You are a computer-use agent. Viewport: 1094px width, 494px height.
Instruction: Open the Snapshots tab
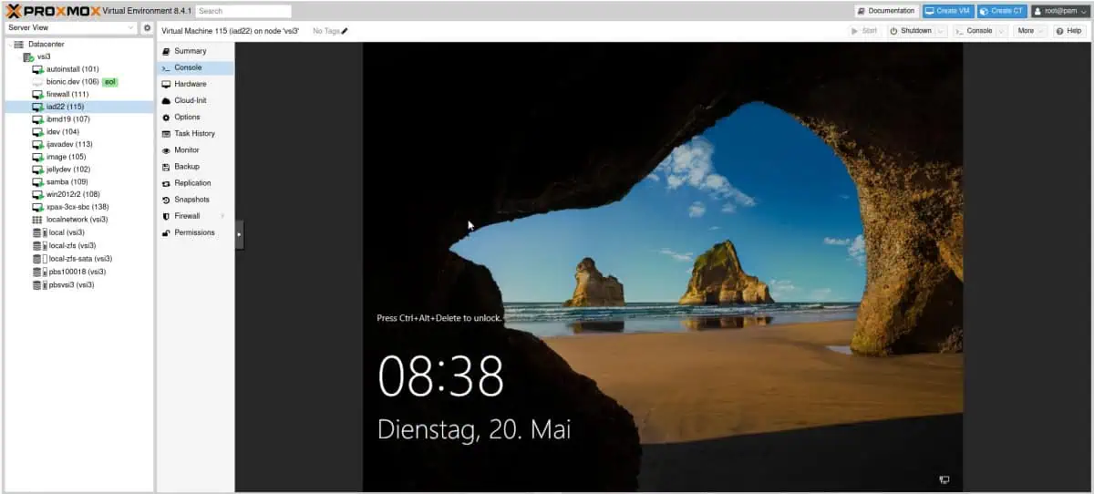coord(191,200)
